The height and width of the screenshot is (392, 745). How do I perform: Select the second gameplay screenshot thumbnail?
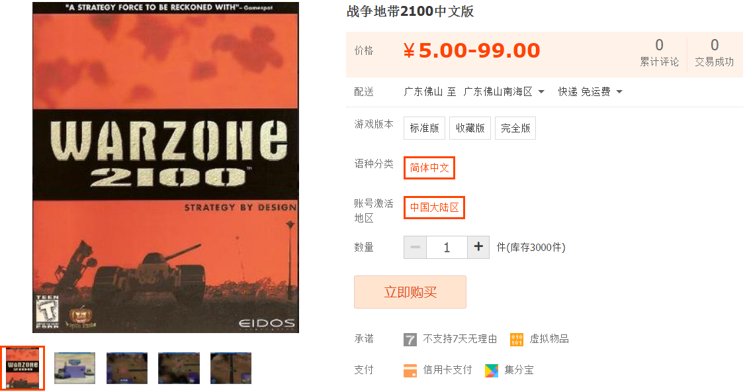click(x=127, y=368)
